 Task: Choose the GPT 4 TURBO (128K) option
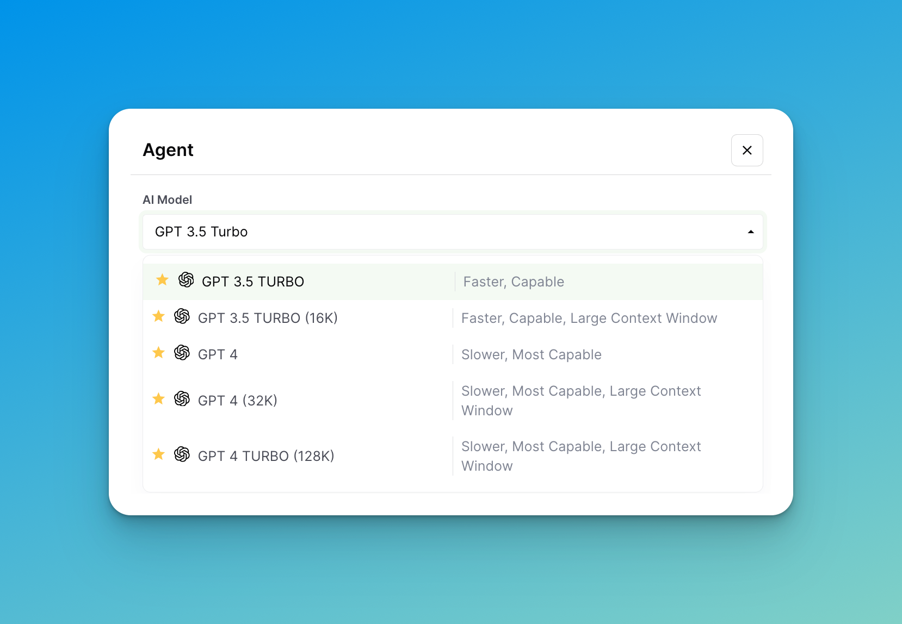pos(266,457)
